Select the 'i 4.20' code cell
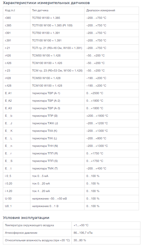The height and width of the screenshot is (245, 141). click(17, 191)
